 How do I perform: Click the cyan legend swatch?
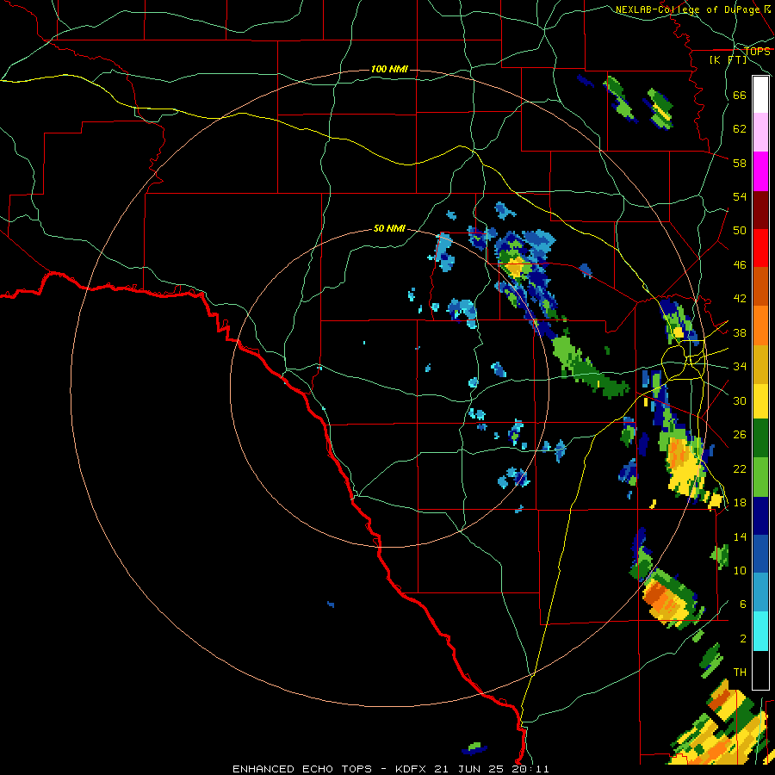pyautogui.click(x=760, y=631)
